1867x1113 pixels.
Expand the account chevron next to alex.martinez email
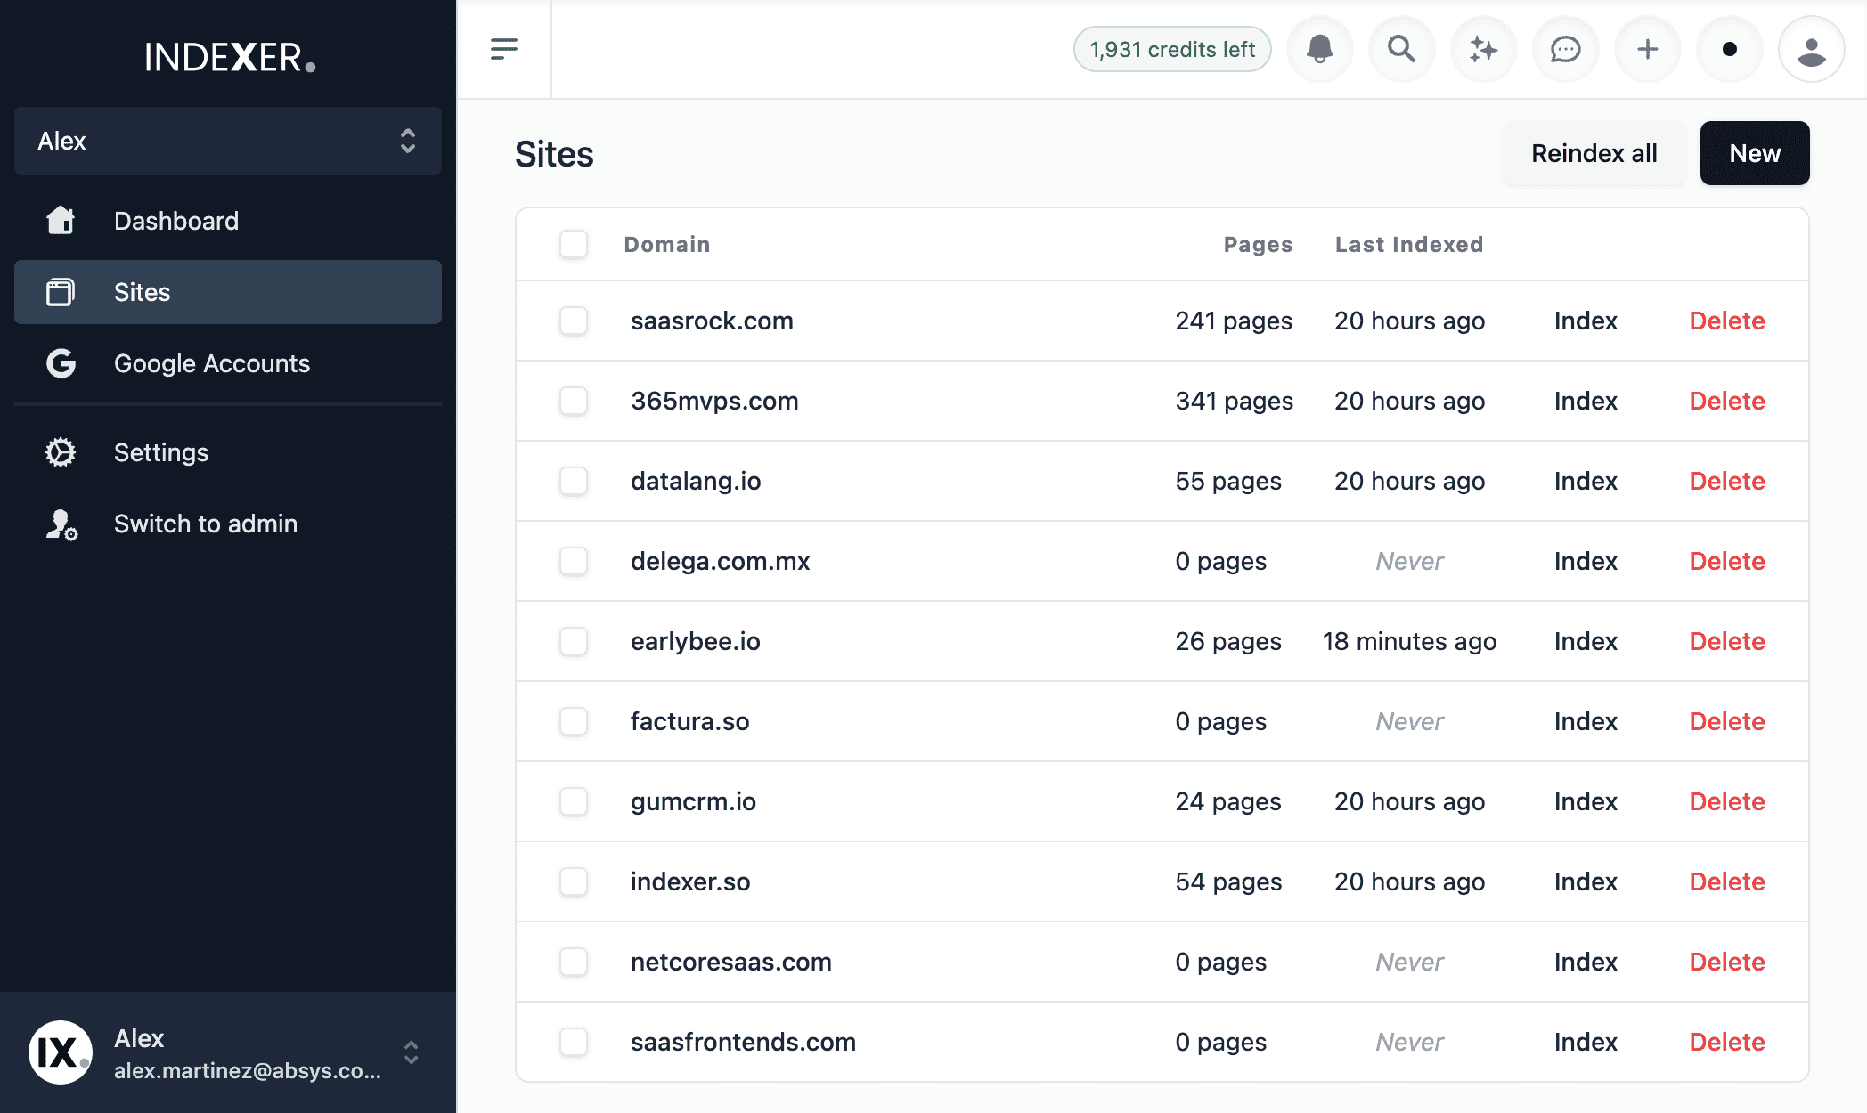point(412,1055)
